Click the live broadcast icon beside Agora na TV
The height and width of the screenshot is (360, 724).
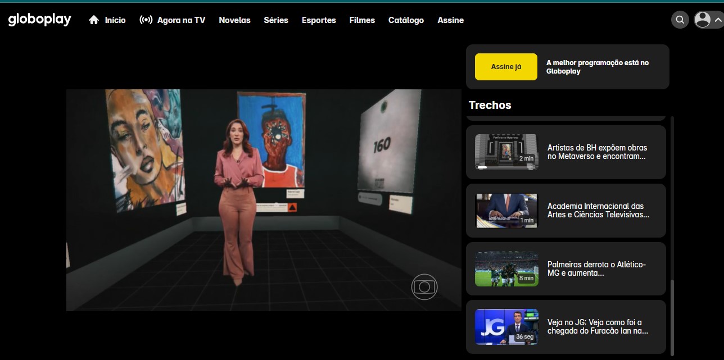tap(146, 20)
